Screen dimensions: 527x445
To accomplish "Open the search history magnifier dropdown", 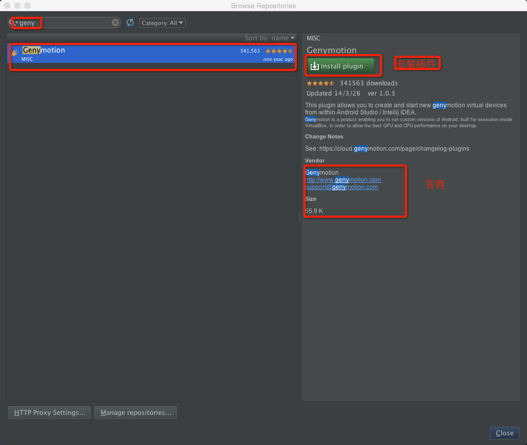I will [x=13, y=22].
